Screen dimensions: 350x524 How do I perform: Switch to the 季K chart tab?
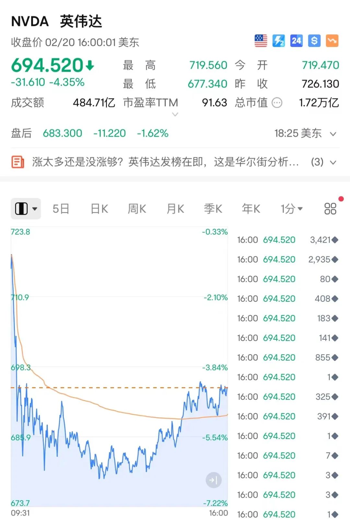coord(213,209)
